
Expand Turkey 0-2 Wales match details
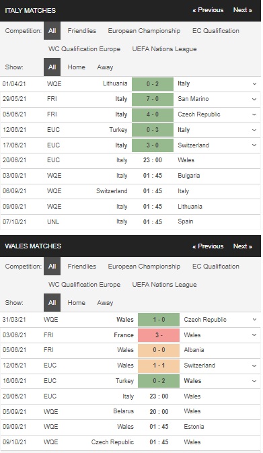point(254,381)
